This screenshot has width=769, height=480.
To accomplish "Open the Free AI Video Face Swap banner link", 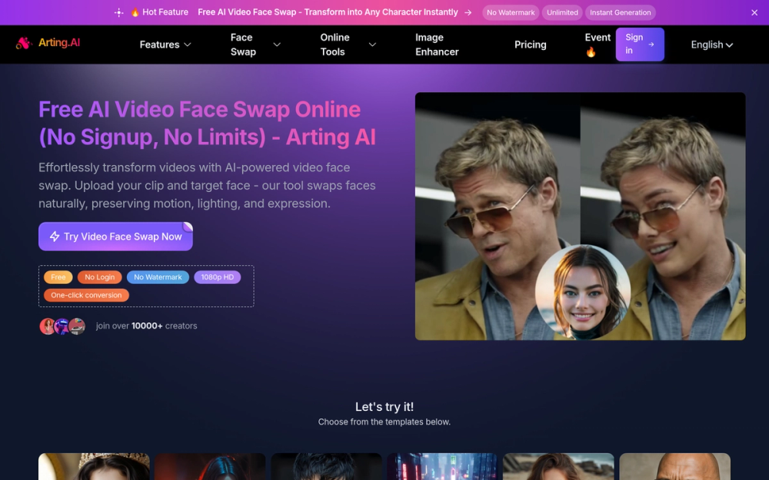I will pos(328,12).
